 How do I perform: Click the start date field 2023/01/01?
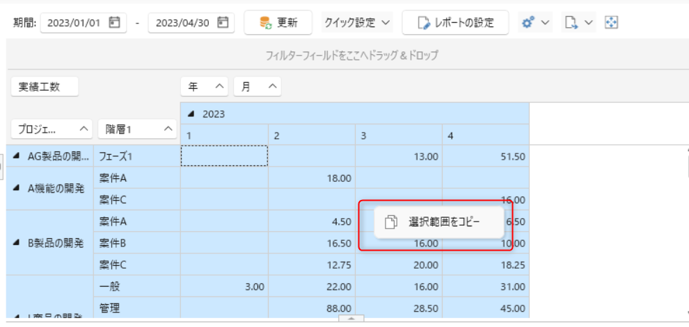pos(74,23)
